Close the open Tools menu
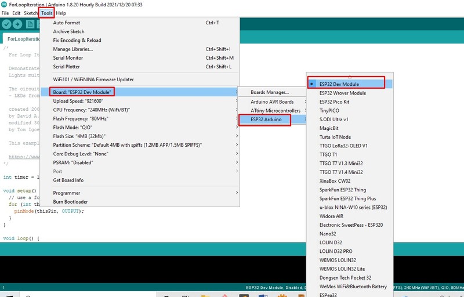Screen dimensions: 464x297 click(x=47, y=13)
